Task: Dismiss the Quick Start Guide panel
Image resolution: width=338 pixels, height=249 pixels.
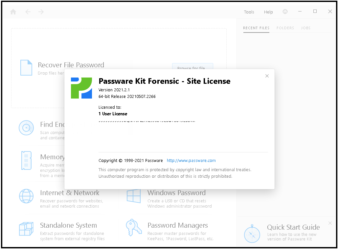Action: click(330, 223)
